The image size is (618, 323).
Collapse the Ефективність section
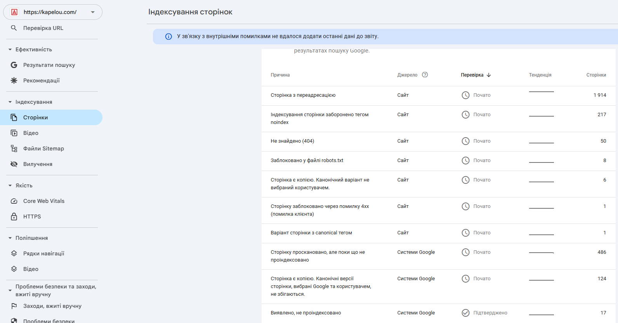10,49
